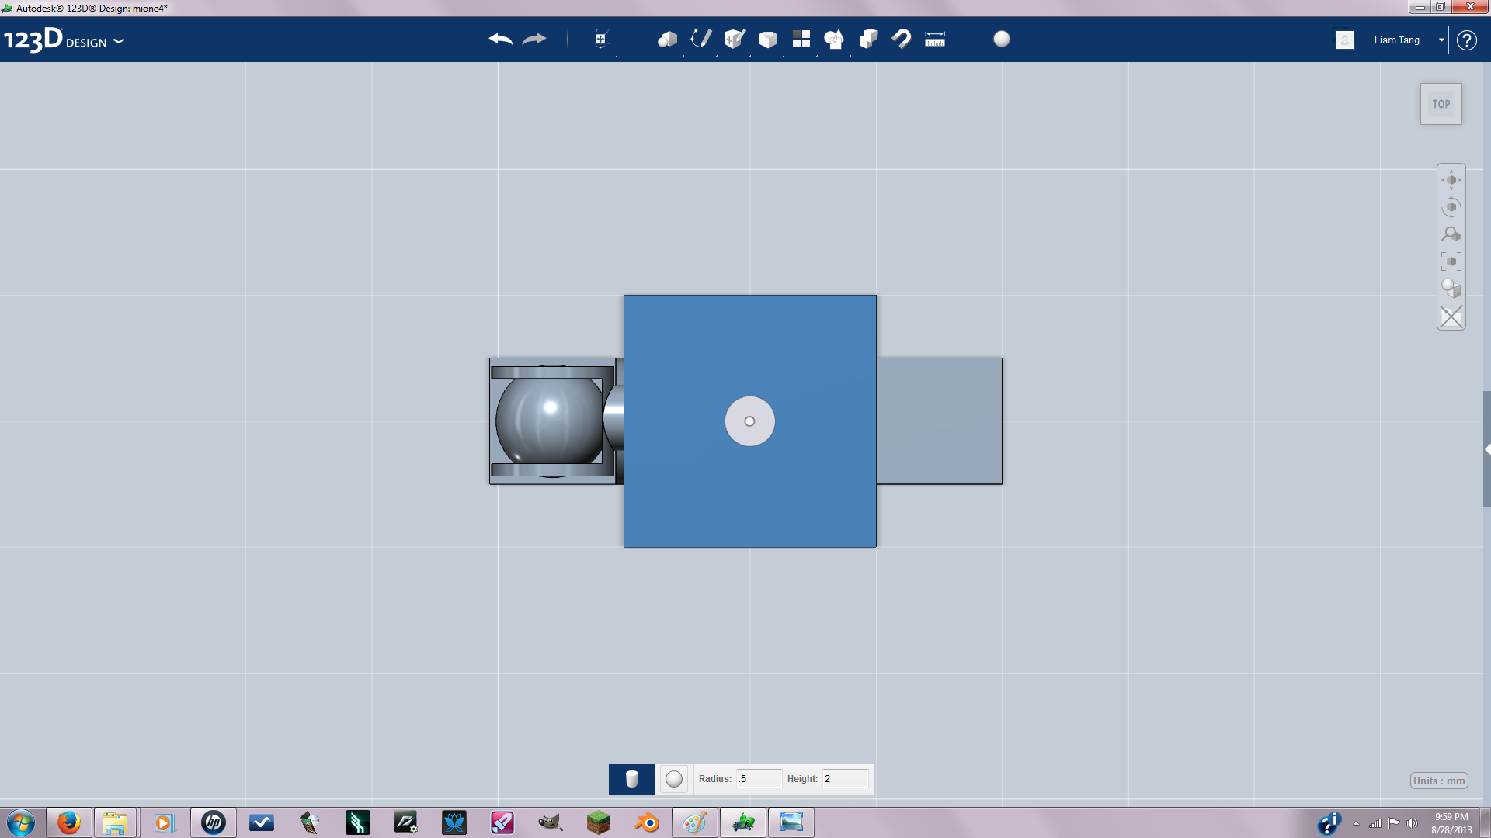Click the network signal tray icon
Screen dimensions: 1491x838
[x=1375, y=823]
